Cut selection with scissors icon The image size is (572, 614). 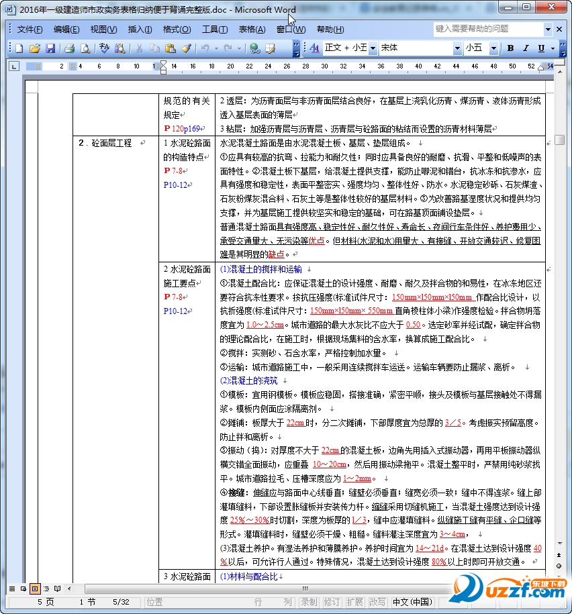[x=139, y=48]
